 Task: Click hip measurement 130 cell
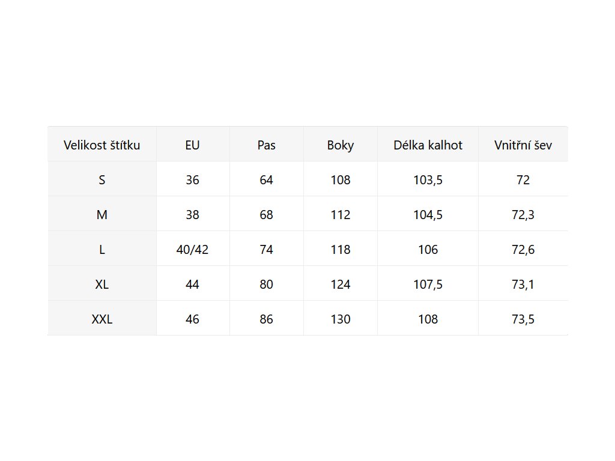[341, 319]
